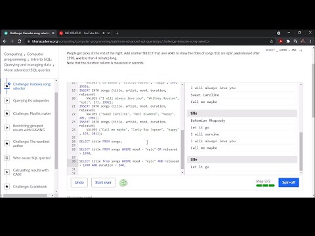Open the Extensions puzzle-piece menu
The image size is (315, 236).
288,41
